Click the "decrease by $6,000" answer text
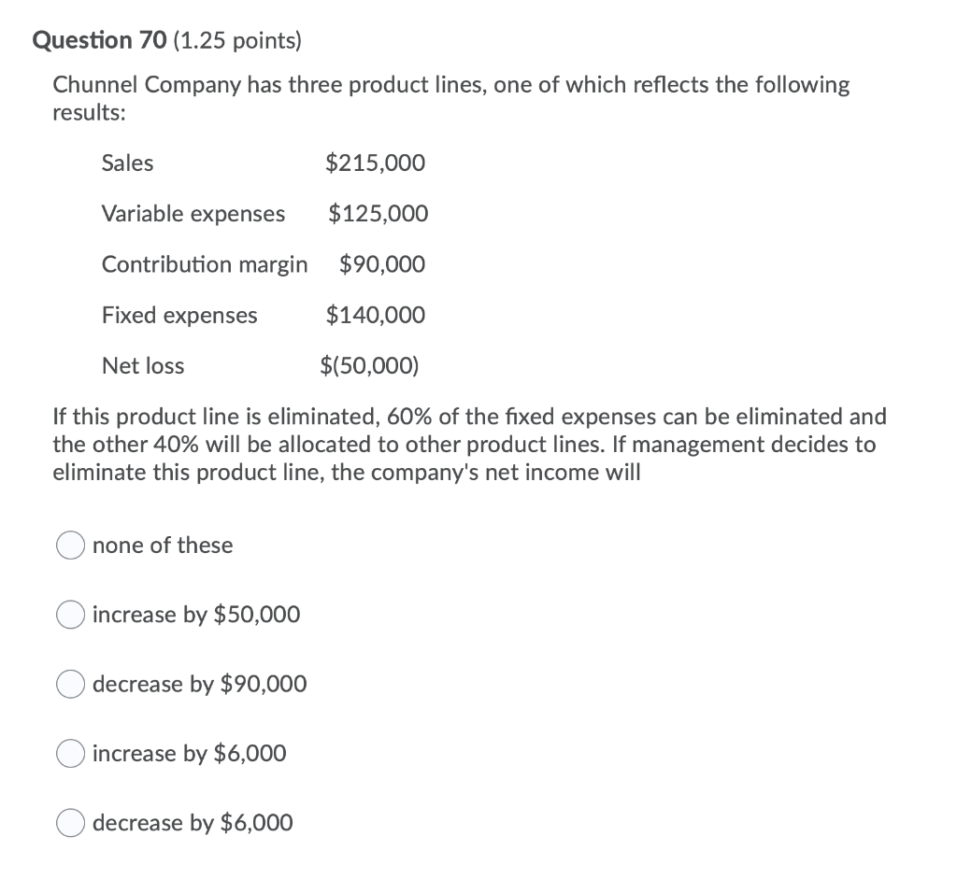Screen dimensions: 957x879 193,823
